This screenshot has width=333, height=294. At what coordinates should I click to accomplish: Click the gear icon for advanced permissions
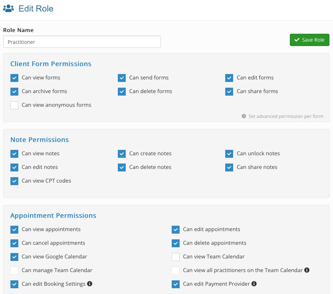coord(244,116)
